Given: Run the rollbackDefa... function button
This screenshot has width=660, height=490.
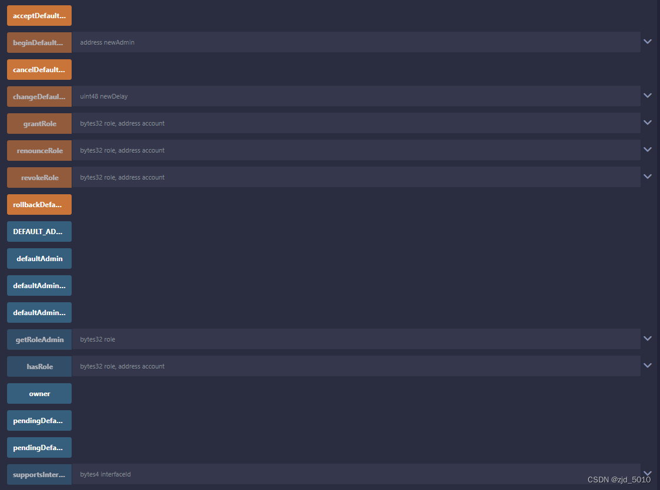Looking at the screenshot, I should pos(39,204).
